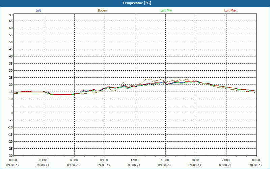Click the 40 y-axis value
The width and height of the screenshot is (270, 169).
coord(11,56)
